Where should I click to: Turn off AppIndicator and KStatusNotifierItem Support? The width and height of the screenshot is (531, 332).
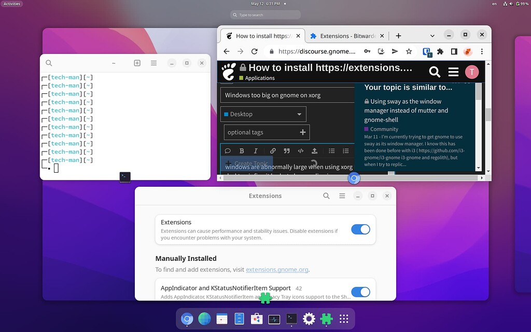pos(360,292)
